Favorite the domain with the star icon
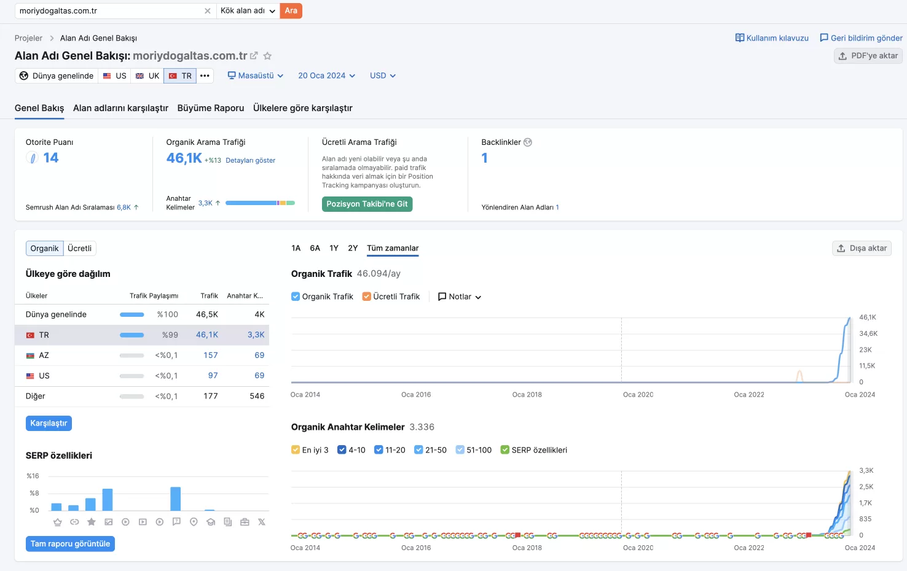The width and height of the screenshot is (907, 571). [267, 56]
